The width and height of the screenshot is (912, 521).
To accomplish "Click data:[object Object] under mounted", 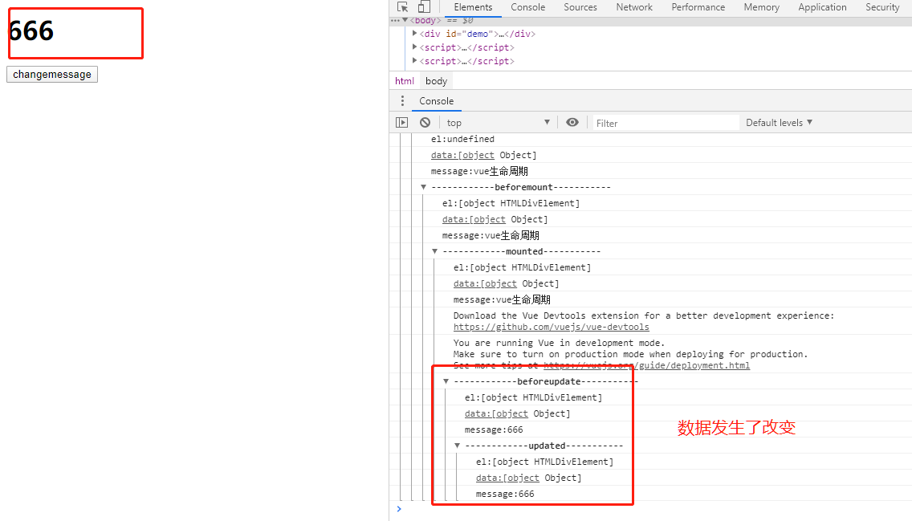I will (506, 283).
